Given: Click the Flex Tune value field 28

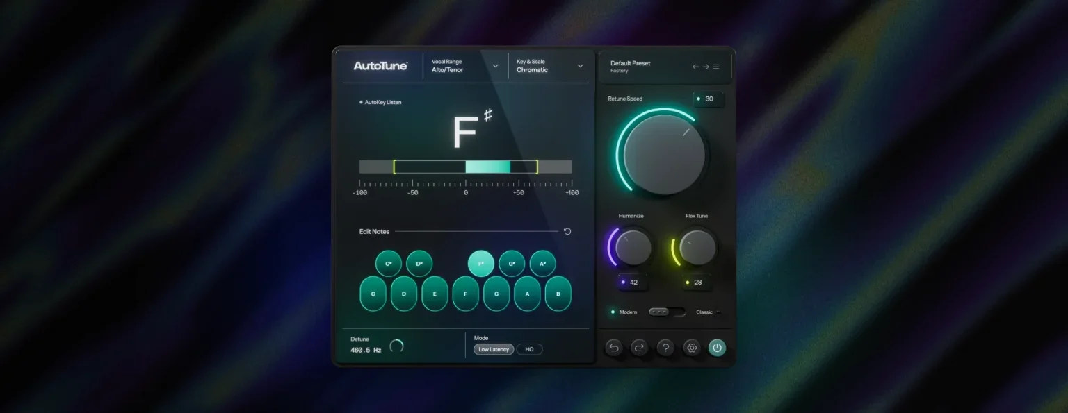Looking at the screenshot, I should (x=697, y=283).
